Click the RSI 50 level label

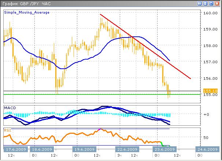pos(206,137)
